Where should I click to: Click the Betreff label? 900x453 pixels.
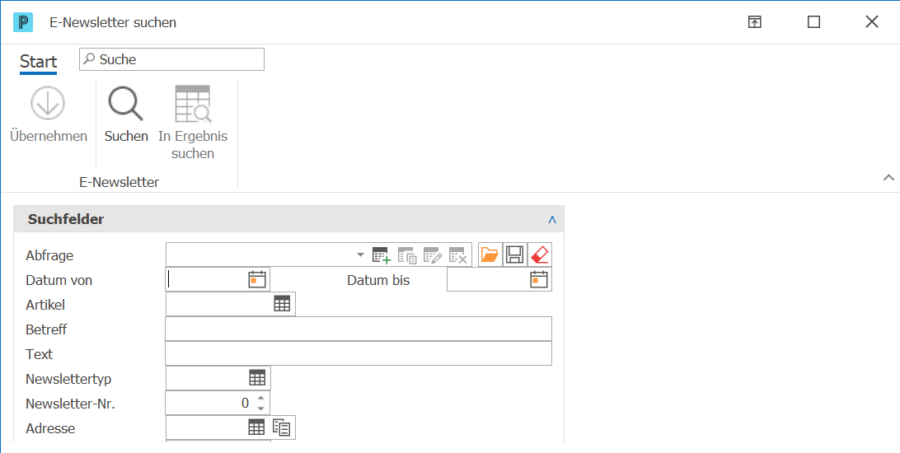pyautogui.click(x=46, y=329)
